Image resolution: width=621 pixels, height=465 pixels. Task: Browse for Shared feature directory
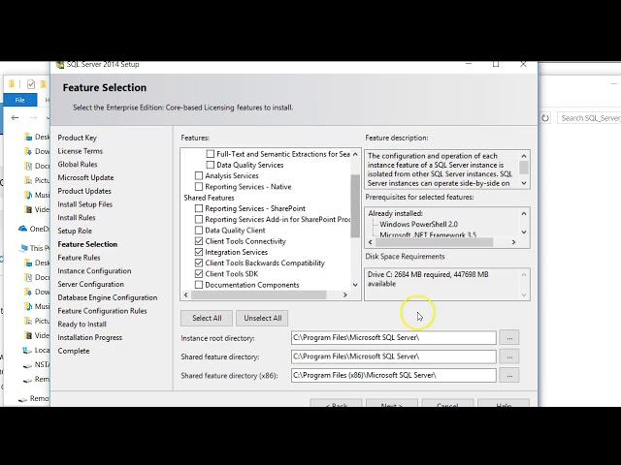509,356
